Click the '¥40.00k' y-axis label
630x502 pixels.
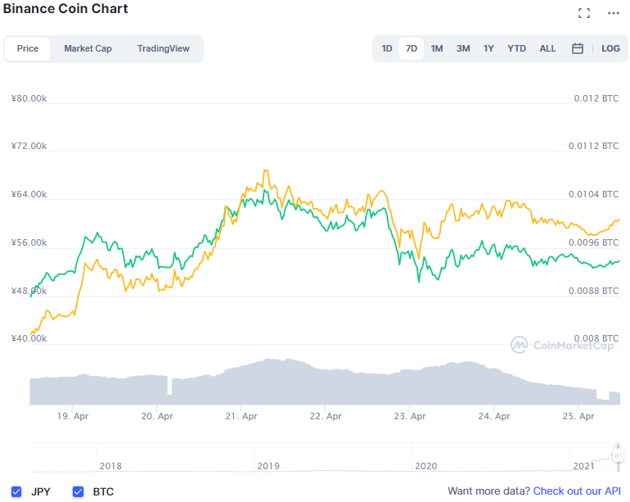29,338
